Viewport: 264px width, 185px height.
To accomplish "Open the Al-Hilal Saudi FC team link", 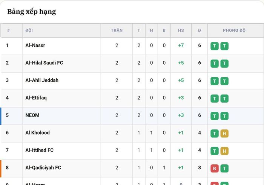I will 44,63.
